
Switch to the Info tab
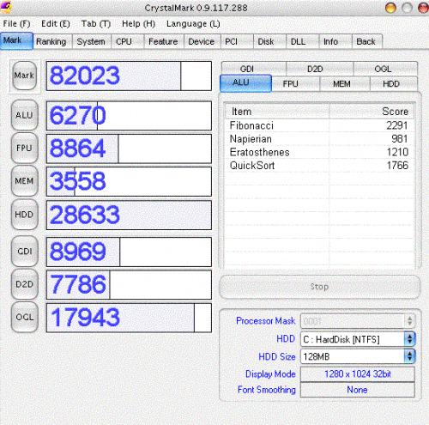click(335, 42)
